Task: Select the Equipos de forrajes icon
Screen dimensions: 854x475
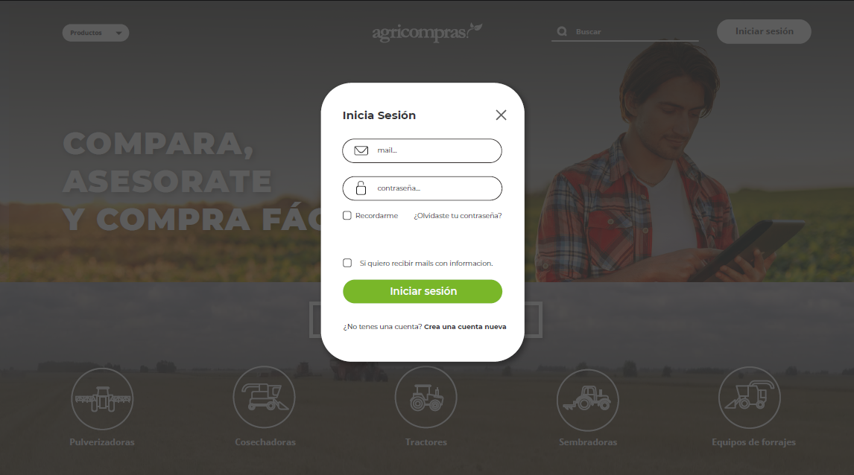Action: pos(750,398)
